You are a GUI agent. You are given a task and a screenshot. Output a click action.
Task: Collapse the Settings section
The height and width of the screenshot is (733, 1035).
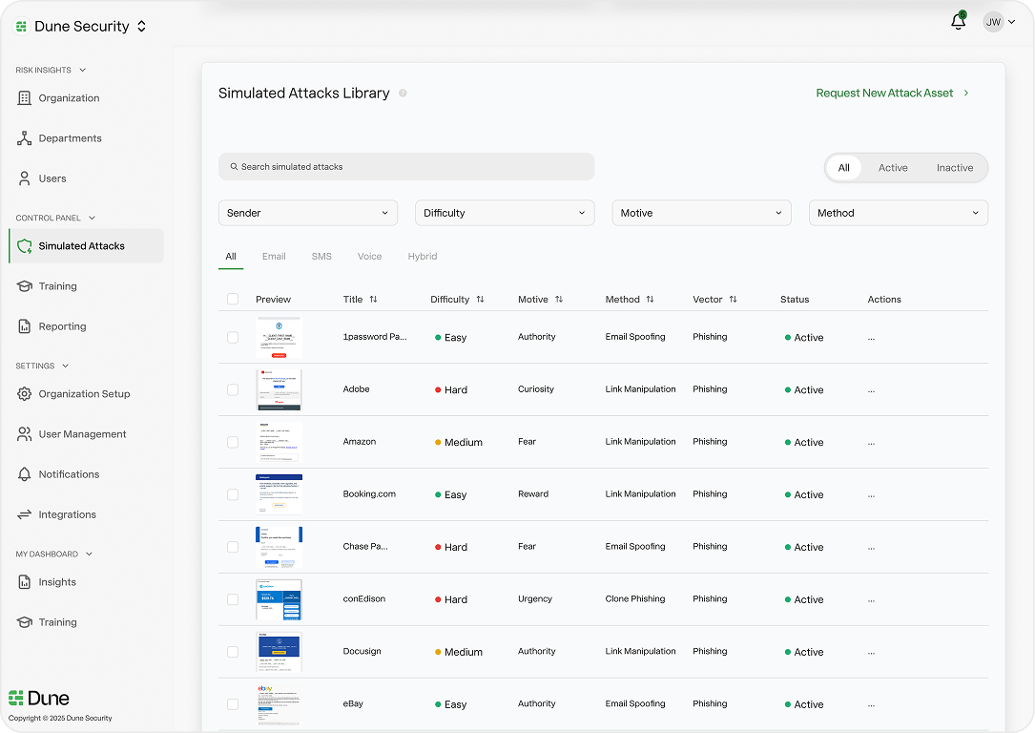click(x=66, y=366)
